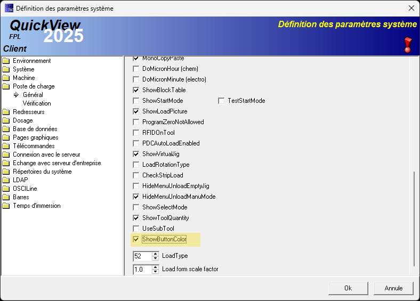Disable the ShowToolQuantity checkbox
The width and height of the screenshot is (420, 301).
[x=136, y=218]
